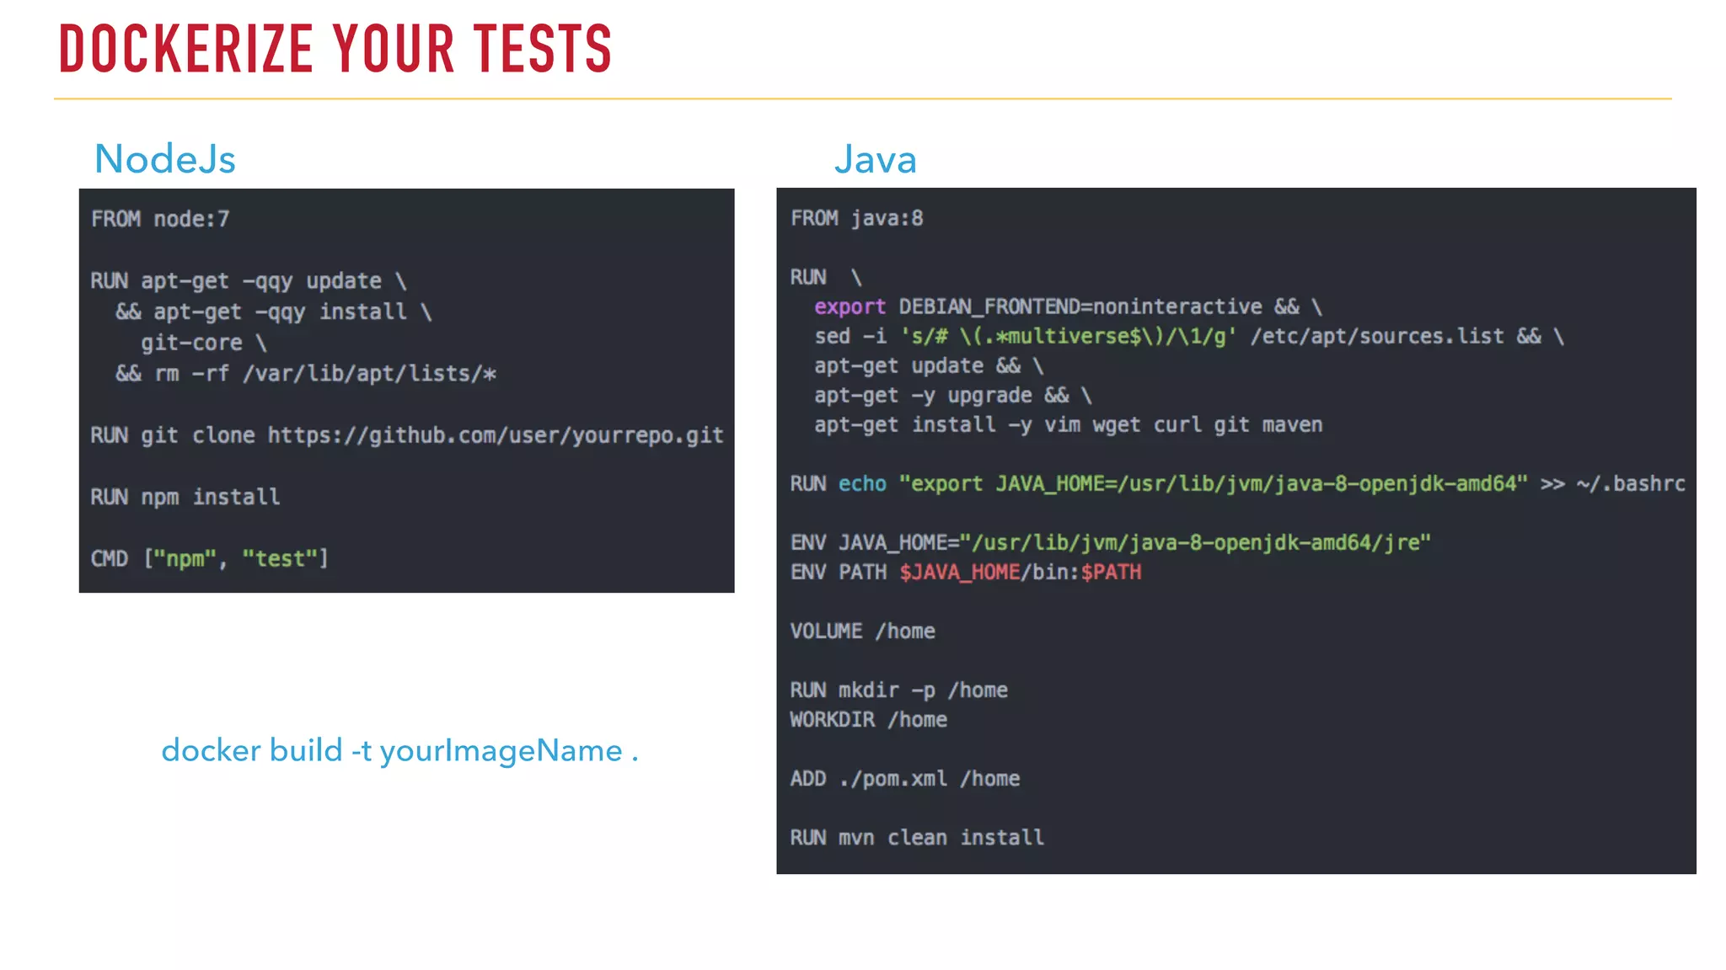Click the 'sed -i' multiverse sources.list line
Screen dimensions: 1726x970
pyautogui.click(x=1189, y=336)
